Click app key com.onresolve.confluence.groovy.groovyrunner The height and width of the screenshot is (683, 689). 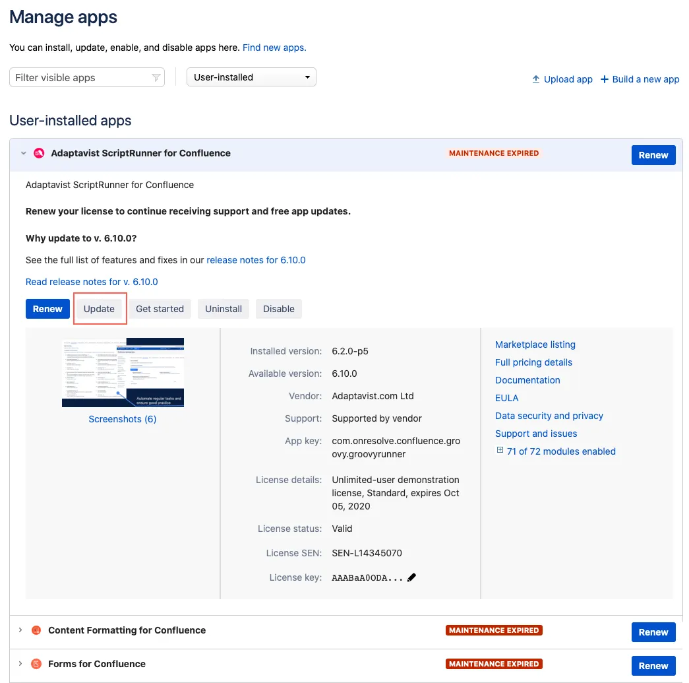(x=396, y=447)
